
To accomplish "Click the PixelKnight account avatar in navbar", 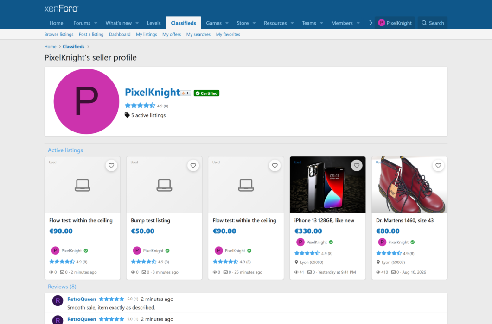I will click(382, 23).
